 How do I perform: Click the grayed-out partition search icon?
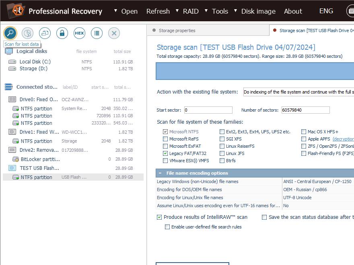(27, 33)
